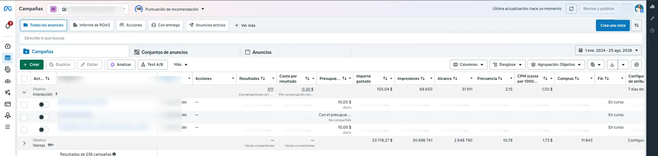Click the green Crear button

click(x=32, y=65)
